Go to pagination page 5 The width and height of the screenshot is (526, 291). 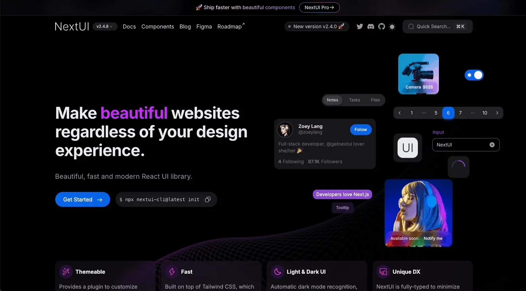436,113
